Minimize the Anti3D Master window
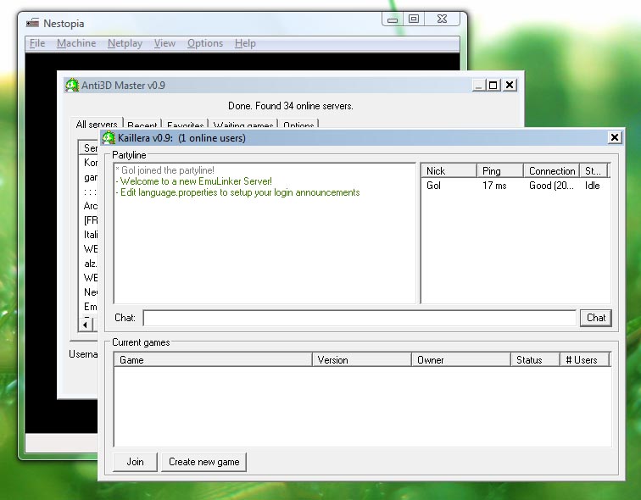The height and width of the screenshot is (500, 641). click(x=478, y=85)
